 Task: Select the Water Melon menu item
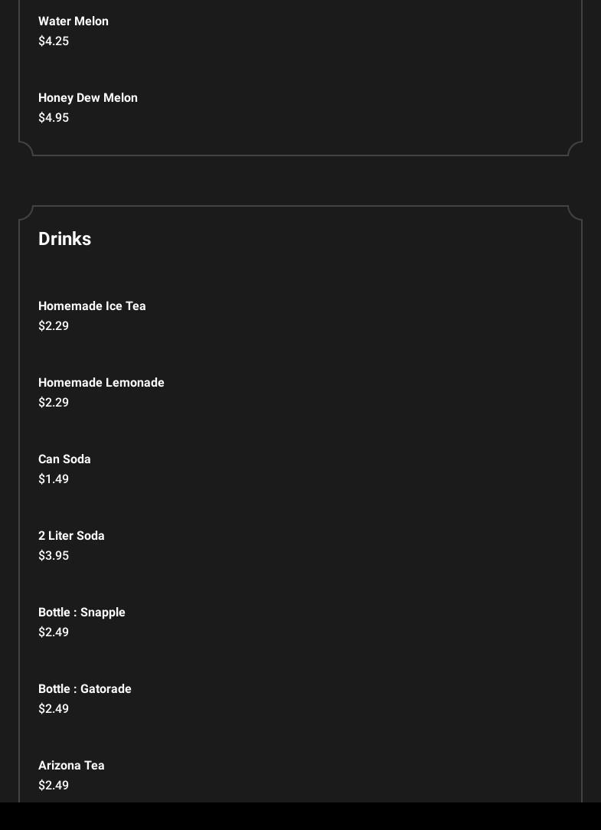coord(73,21)
